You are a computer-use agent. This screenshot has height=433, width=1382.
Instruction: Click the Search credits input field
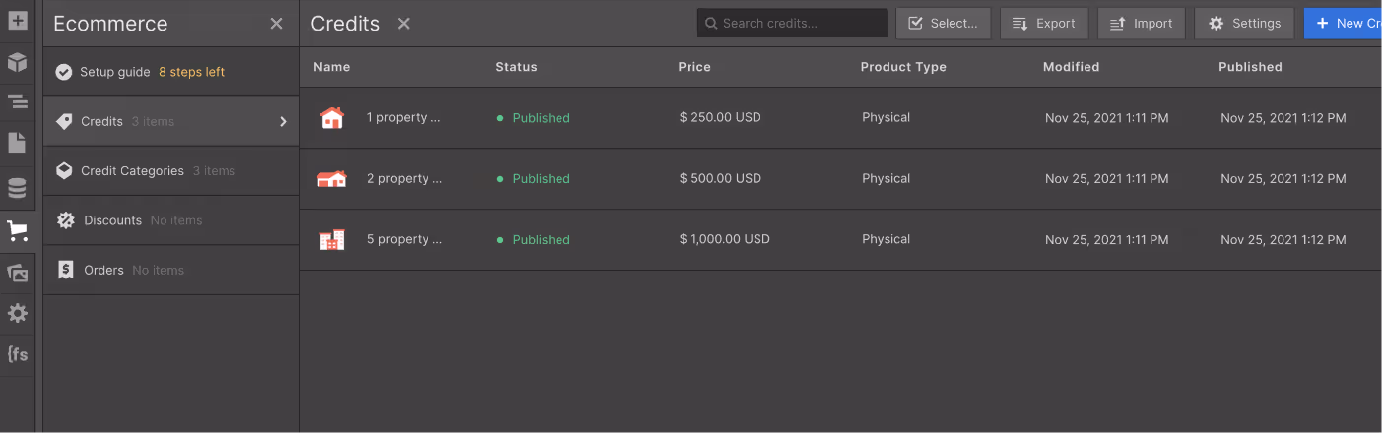792,24
